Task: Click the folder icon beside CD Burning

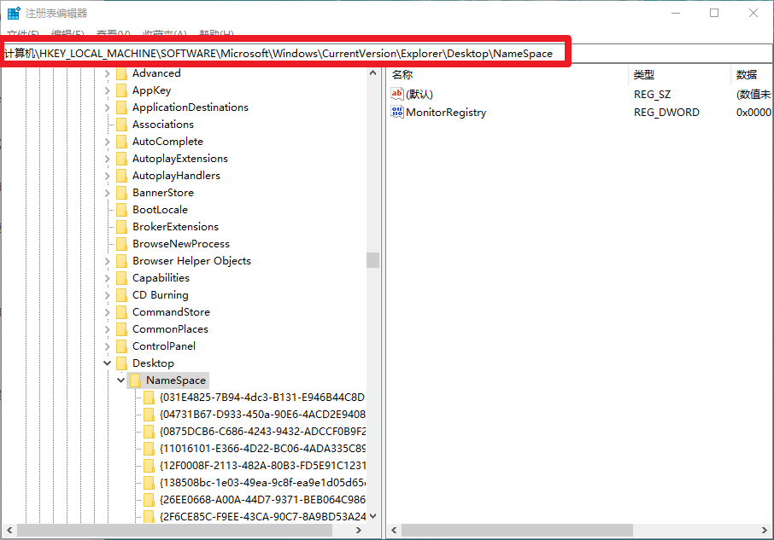Action: pos(121,295)
